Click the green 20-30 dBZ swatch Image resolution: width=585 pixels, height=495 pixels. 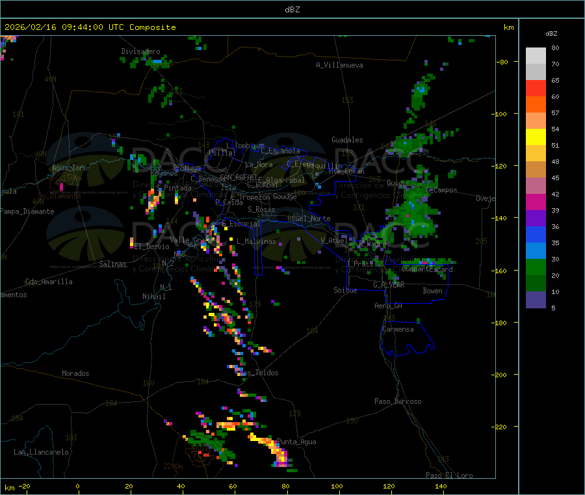536,267
